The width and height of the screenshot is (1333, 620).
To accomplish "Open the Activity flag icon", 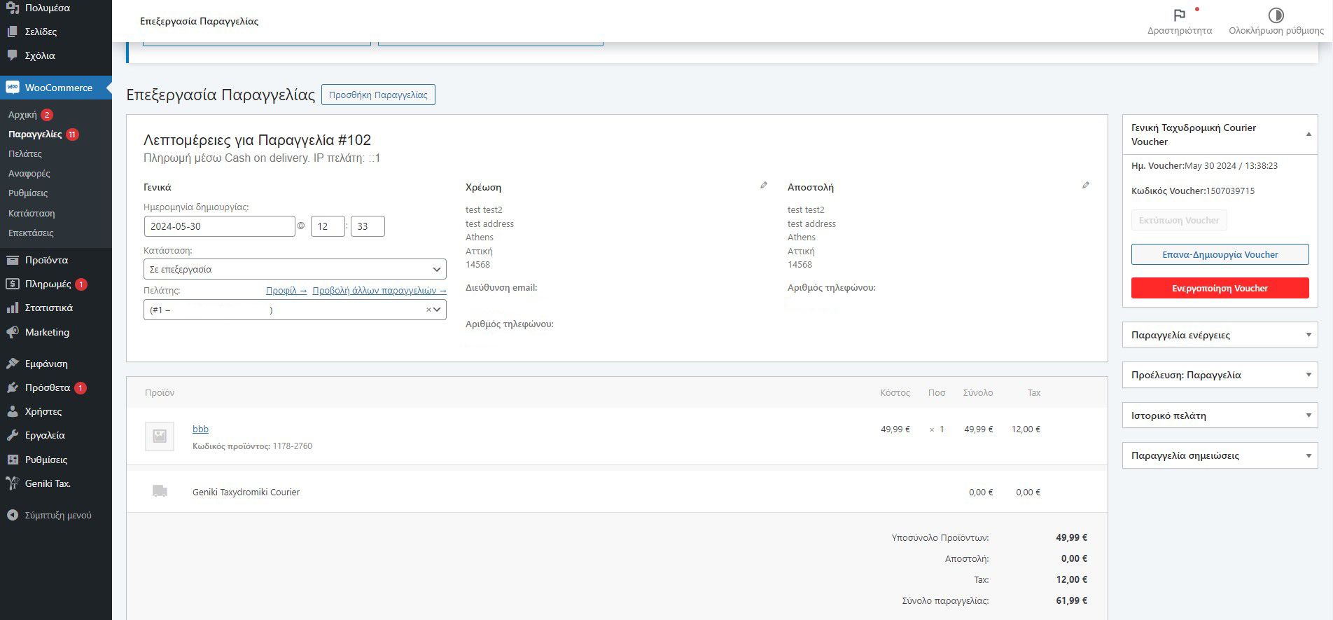I will tap(1180, 15).
